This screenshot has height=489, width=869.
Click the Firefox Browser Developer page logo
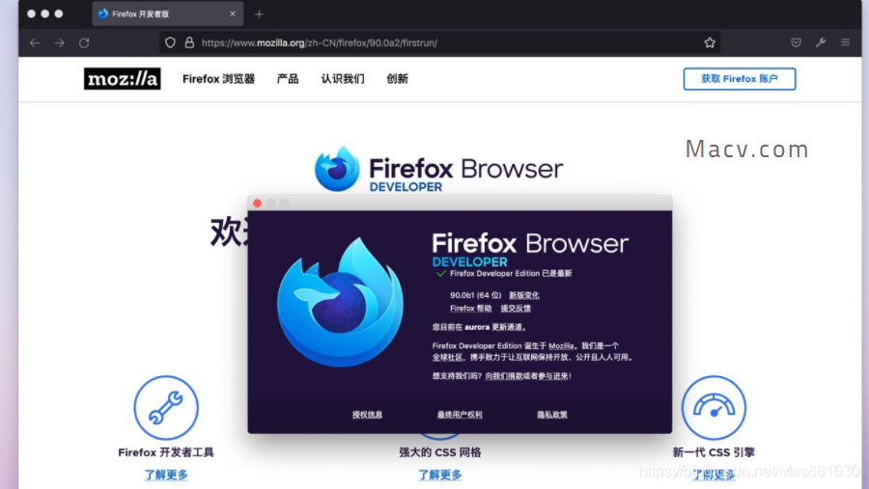click(439, 169)
